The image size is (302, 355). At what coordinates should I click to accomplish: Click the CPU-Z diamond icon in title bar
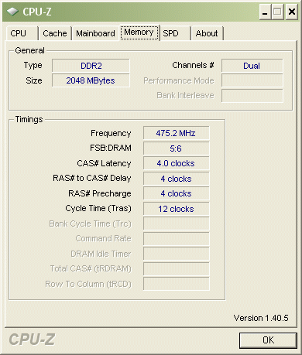12,12
